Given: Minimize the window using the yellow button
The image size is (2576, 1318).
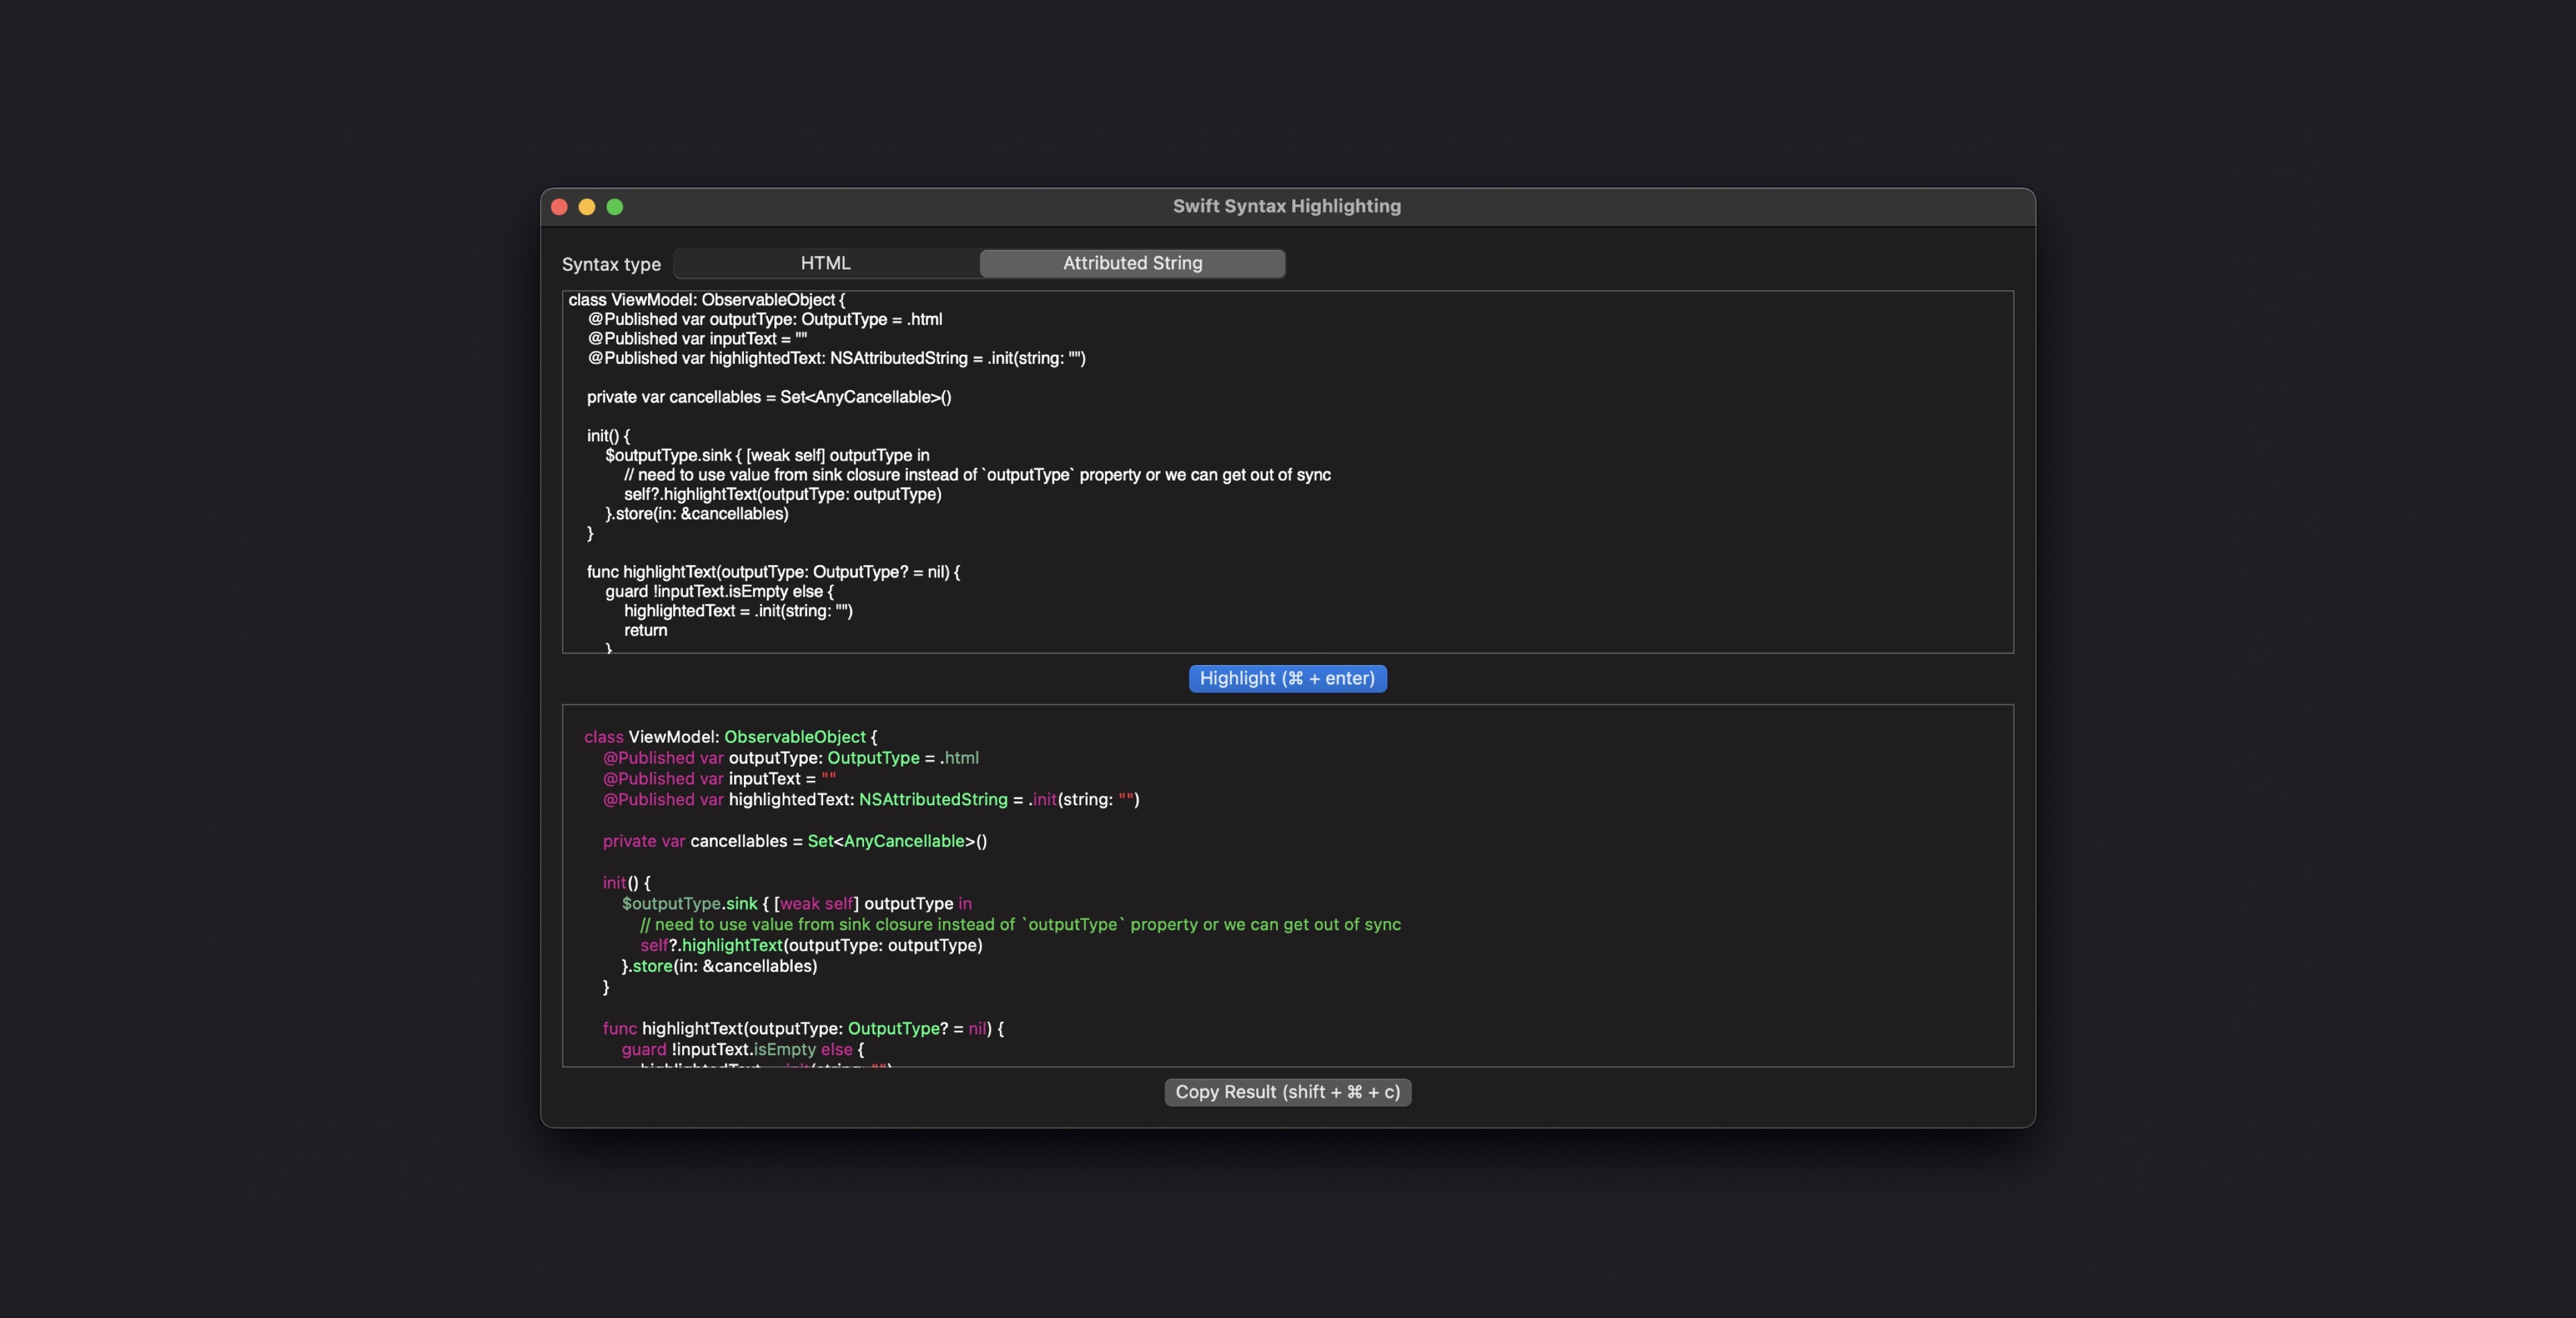Looking at the screenshot, I should pyautogui.click(x=587, y=207).
